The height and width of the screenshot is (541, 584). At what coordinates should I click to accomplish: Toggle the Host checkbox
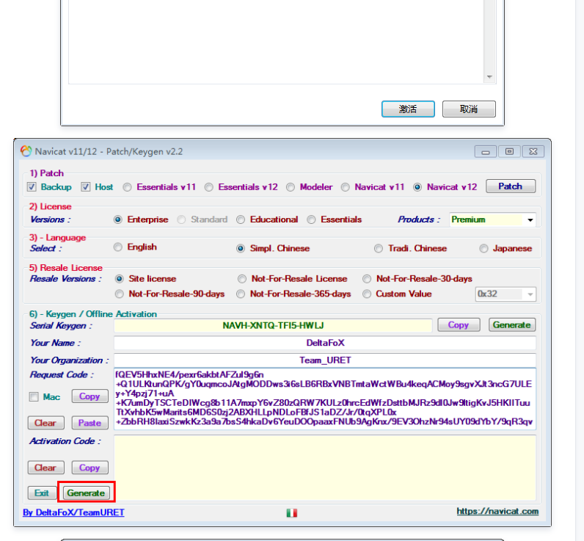click(x=86, y=187)
